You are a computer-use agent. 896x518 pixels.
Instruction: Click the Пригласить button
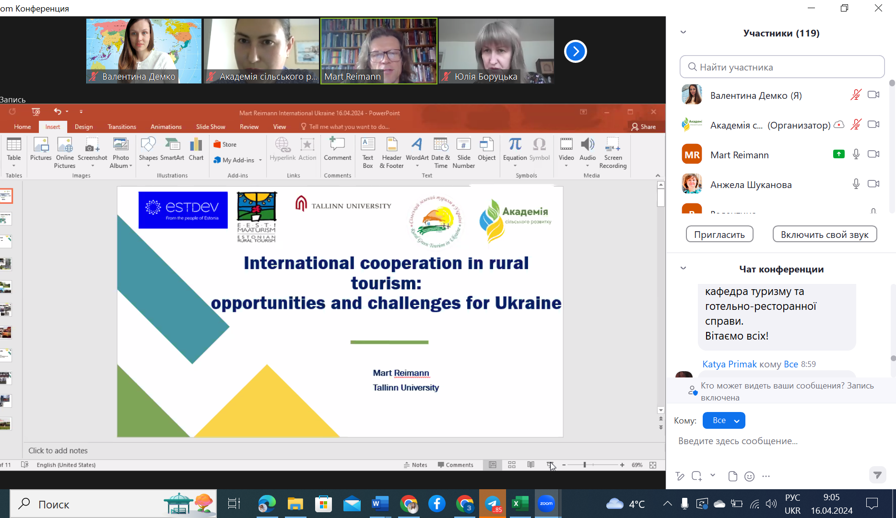(719, 235)
